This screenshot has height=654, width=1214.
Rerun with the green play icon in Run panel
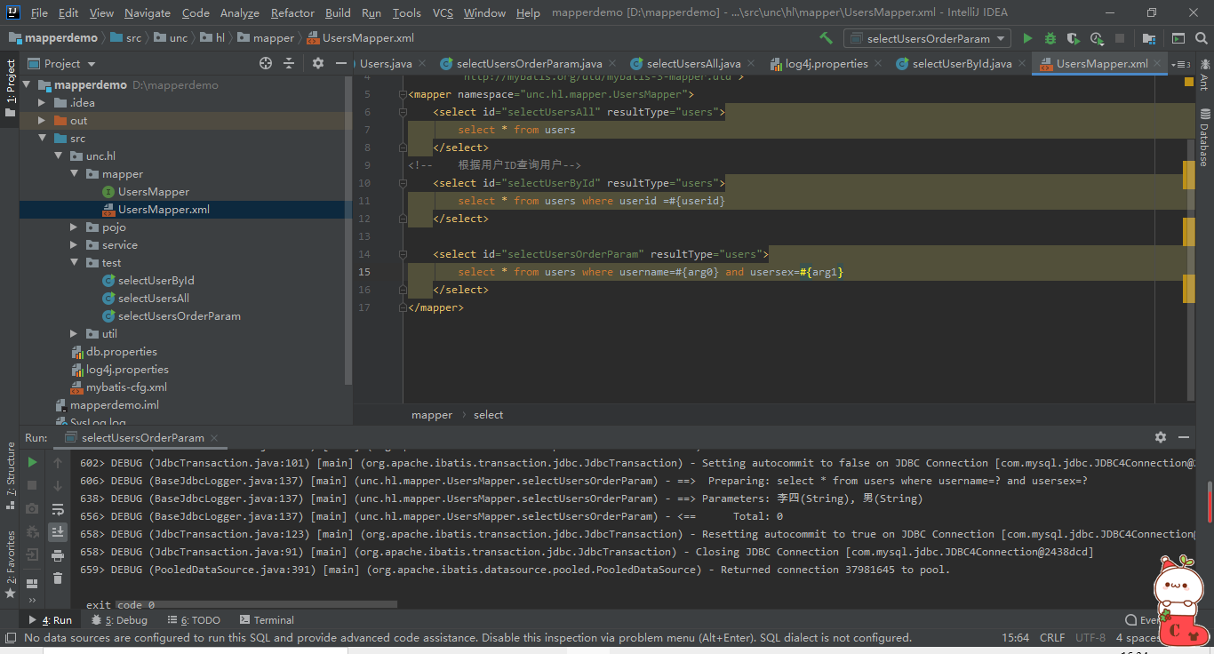32,462
